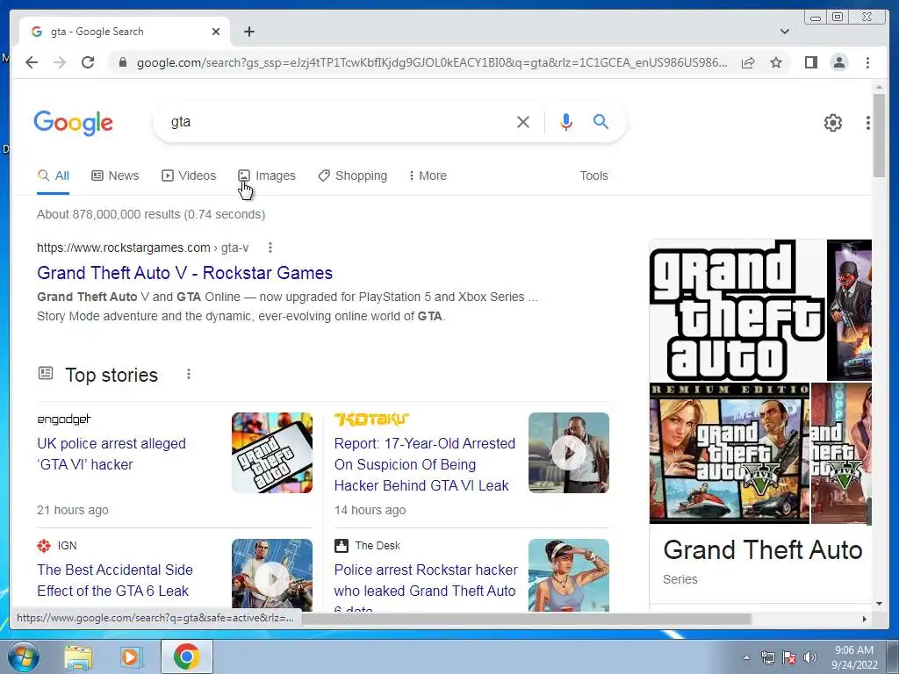Screen dimensions: 899x674
Task: Open Grand Theft Auto V - Rockstar Games link
Action: point(184,273)
